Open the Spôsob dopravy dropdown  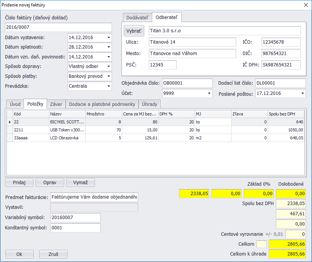click(x=109, y=67)
